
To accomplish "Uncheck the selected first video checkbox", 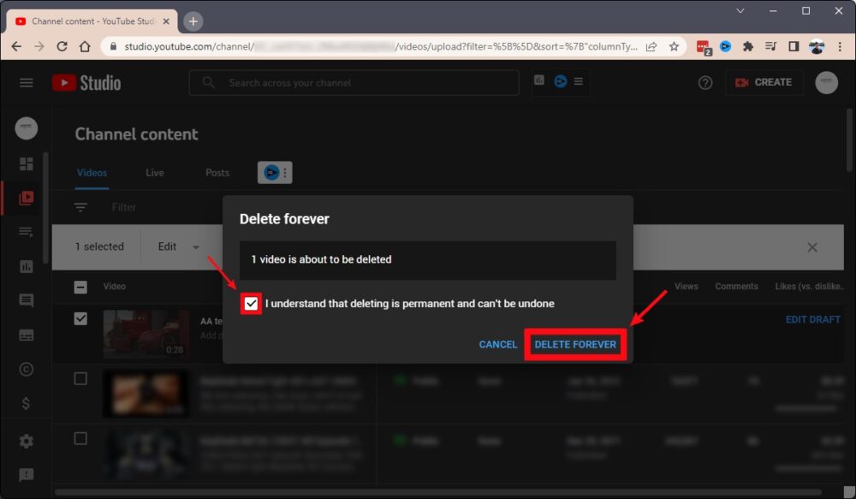I will [x=80, y=318].
